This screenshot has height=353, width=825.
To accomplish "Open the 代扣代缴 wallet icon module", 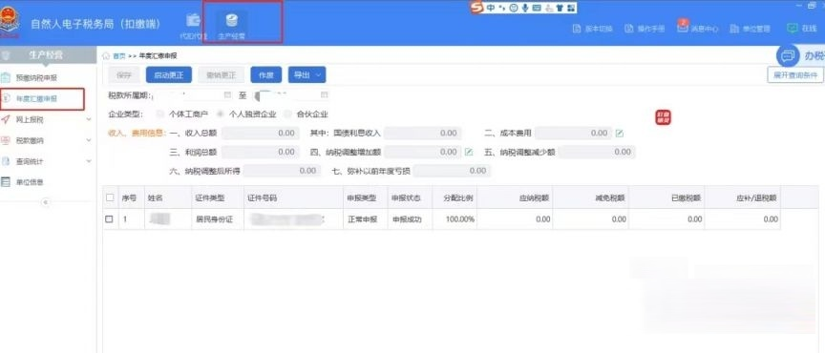I will point(193,20).
